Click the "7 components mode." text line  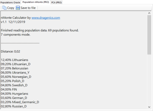pos(16,35)
